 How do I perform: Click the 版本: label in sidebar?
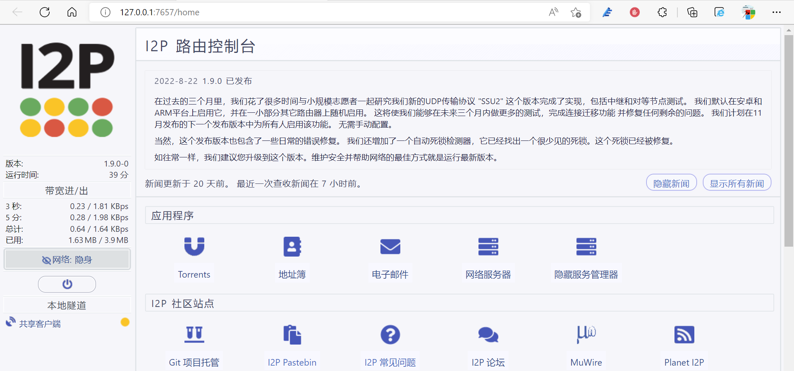click(14, 164)
